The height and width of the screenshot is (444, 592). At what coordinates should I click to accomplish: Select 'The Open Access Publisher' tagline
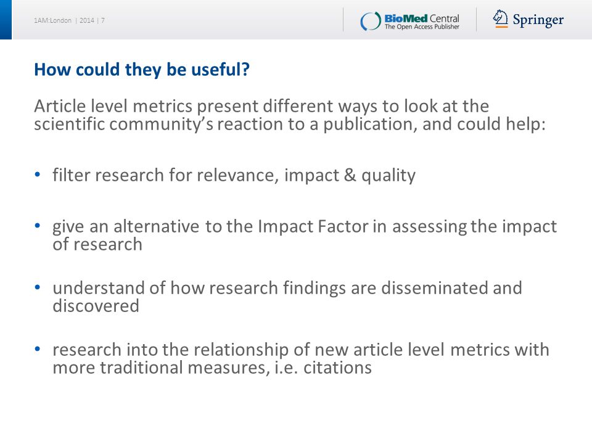[x=422, y=27]
